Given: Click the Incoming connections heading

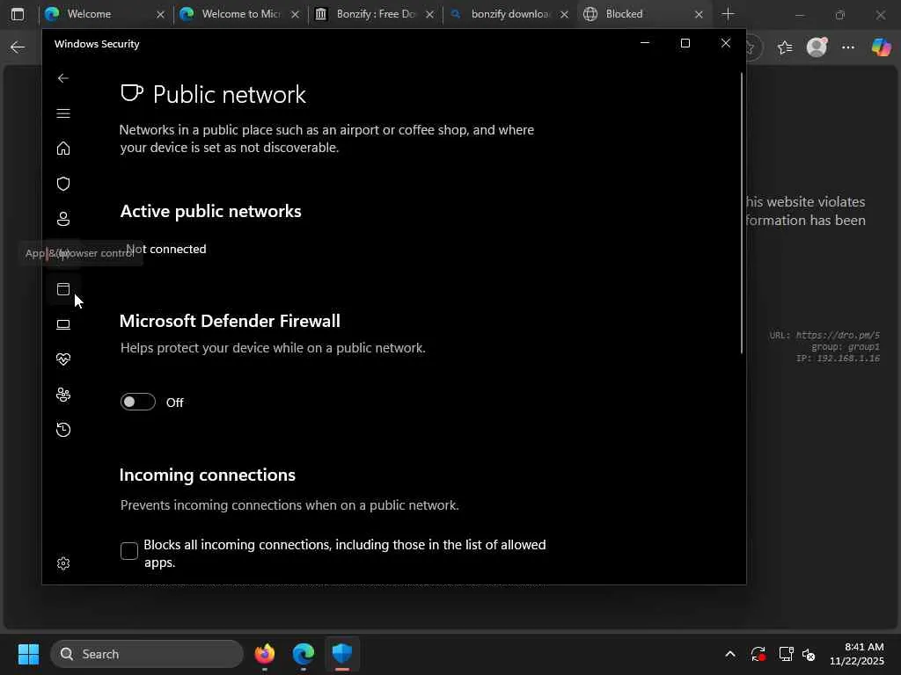Looking at the screenshot, I should point(208,475).
